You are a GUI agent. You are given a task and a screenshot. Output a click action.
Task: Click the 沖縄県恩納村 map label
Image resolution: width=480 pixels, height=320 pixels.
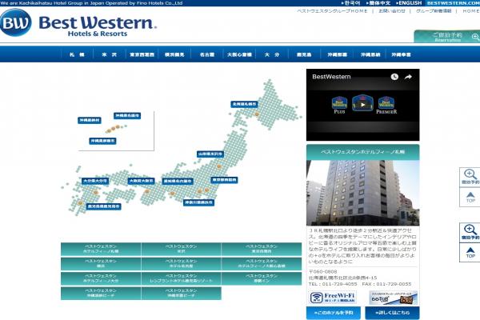pyautogui.click(x=90, y=120)
